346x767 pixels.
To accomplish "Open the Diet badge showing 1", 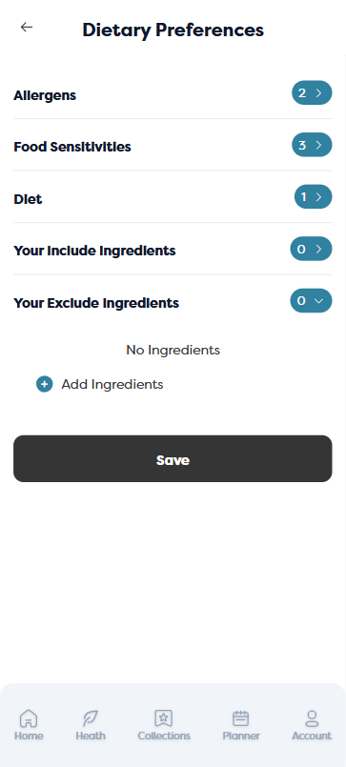I will 313,196.
